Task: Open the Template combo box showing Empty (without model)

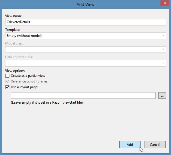Action: coord(86,36)
